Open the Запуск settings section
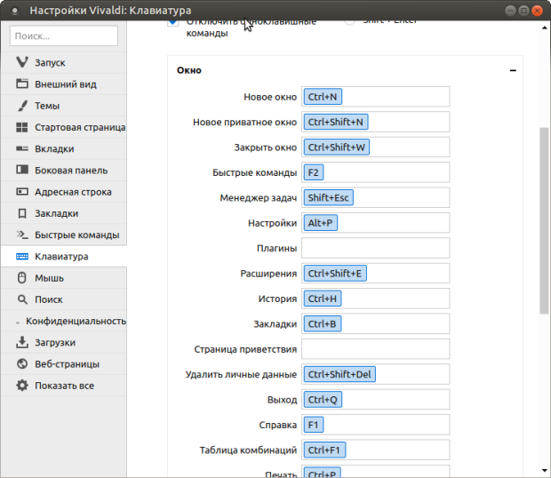Viewport: 551px width, 478px height. [x=50, y=63]
